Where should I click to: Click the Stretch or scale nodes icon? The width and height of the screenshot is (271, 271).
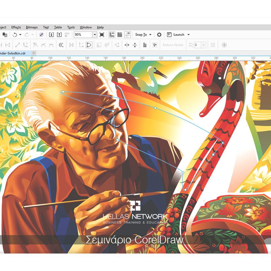point(99,45)
